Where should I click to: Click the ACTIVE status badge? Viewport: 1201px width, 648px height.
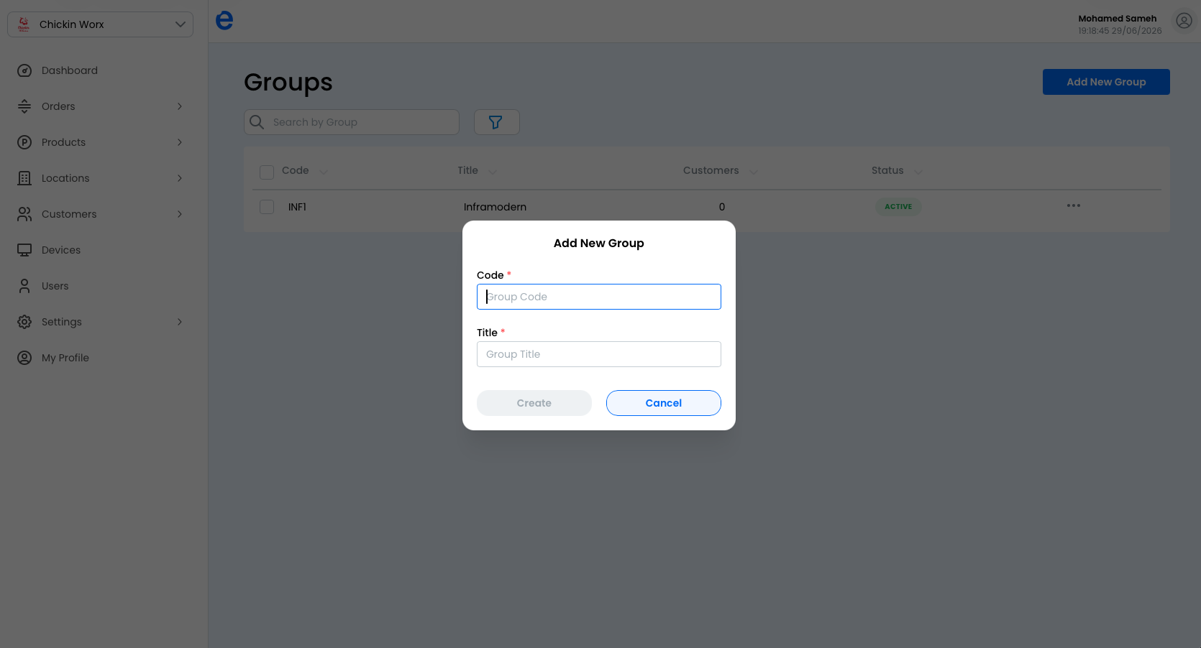[x=898, y=206]
